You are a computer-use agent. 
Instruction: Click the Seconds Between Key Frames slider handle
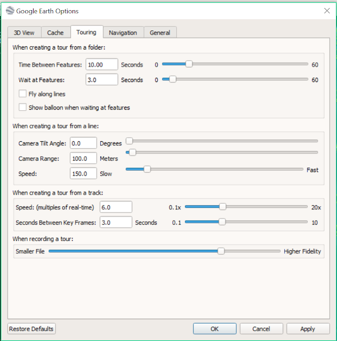(222, 222)
